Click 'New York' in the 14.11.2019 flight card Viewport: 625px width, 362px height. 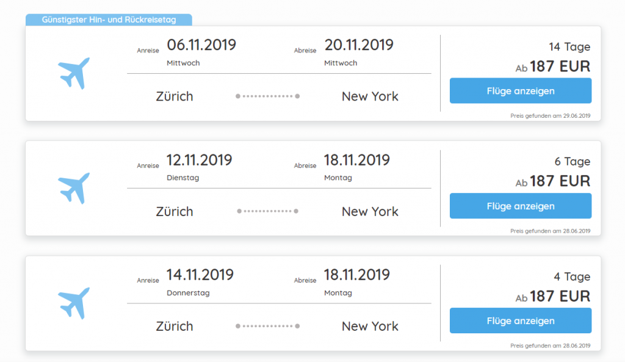pyautogui.click(x=370, y=326)
